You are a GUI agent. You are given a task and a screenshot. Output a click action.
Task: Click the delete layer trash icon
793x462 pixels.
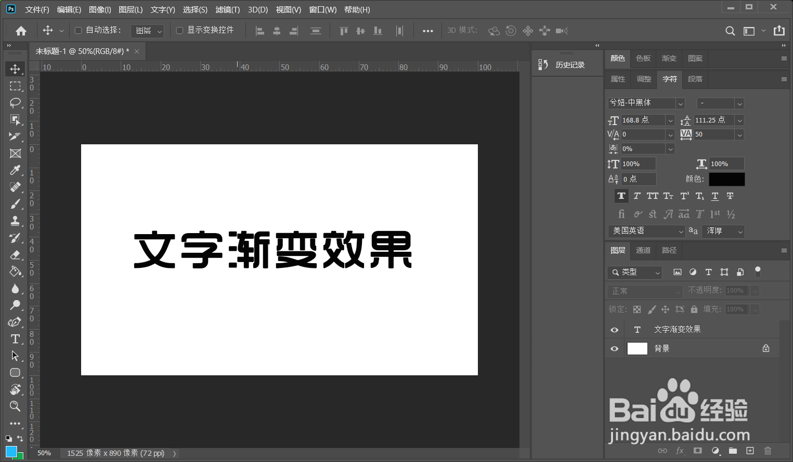pos(768,451)
